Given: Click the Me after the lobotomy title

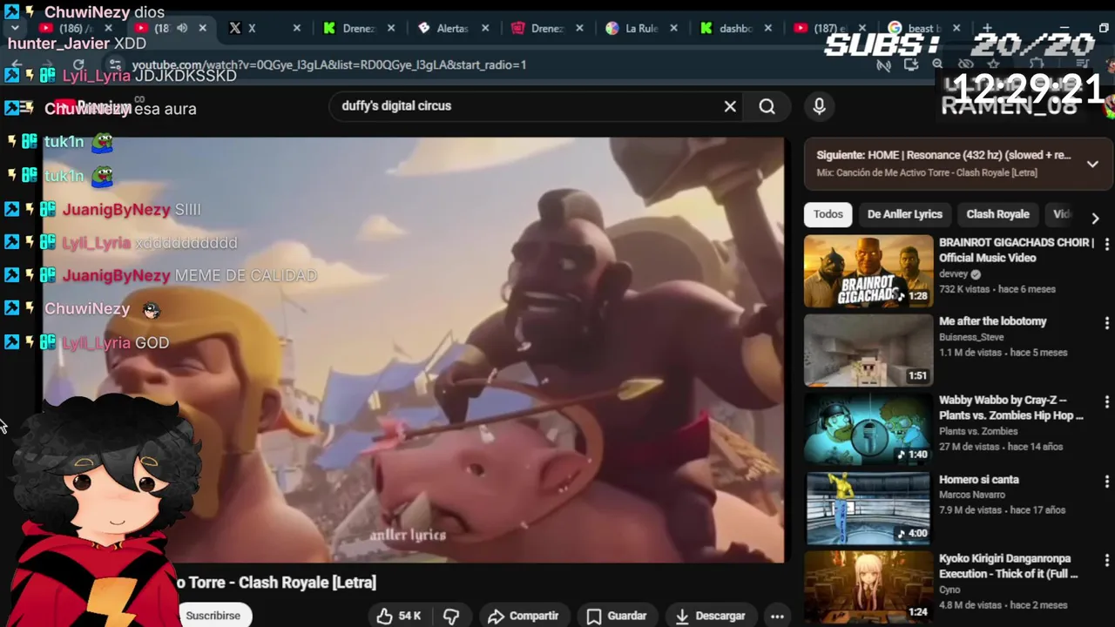Looking at the screenshot, I should [992, 321].
